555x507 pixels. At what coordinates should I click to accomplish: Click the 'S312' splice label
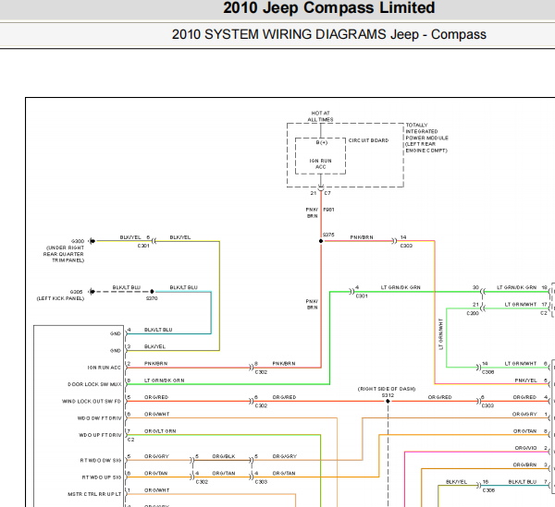point(388,395)
